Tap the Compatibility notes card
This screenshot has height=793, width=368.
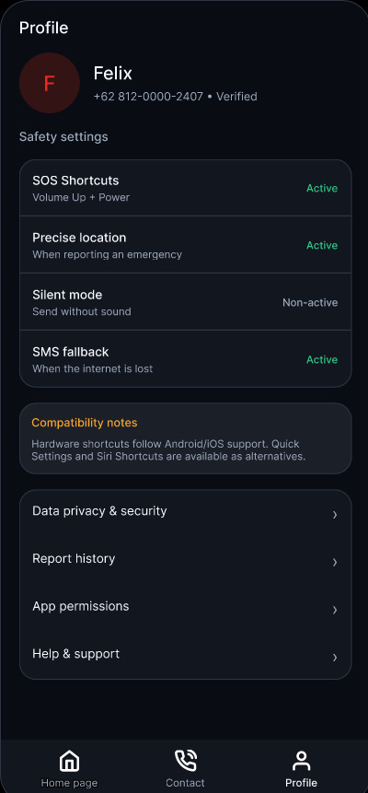pyautogui.click(x=185, y=438)
